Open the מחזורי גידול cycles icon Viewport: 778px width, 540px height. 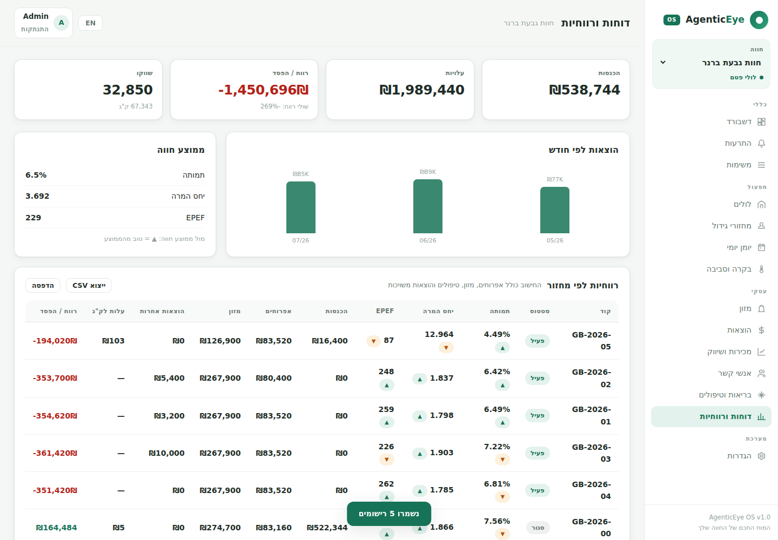761,226
